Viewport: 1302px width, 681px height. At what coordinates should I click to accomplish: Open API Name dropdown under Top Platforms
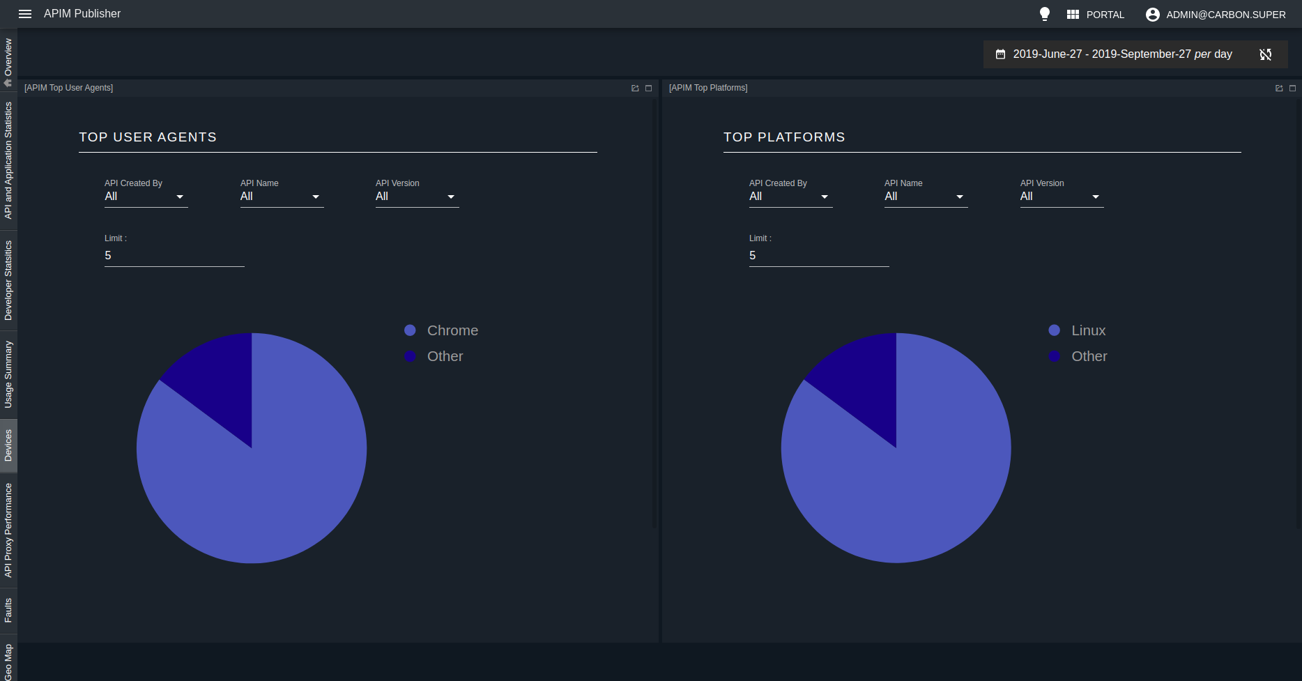[x=926, y=196]
